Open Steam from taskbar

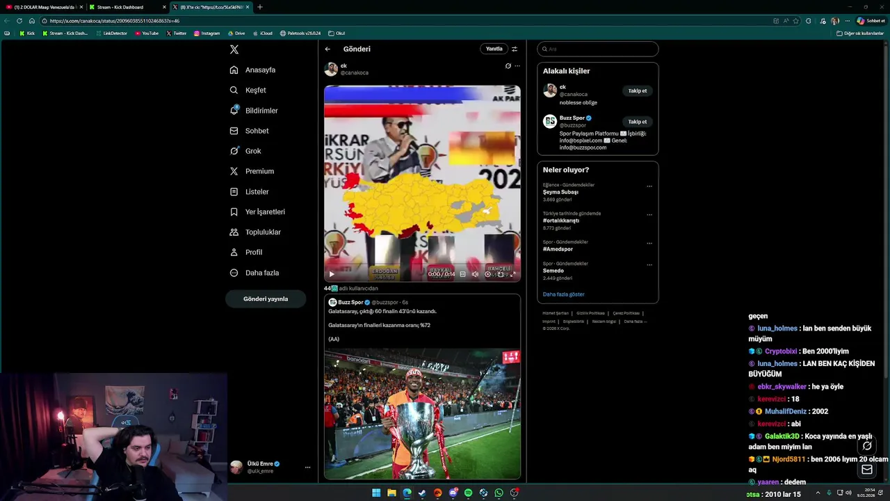[422, 493]
